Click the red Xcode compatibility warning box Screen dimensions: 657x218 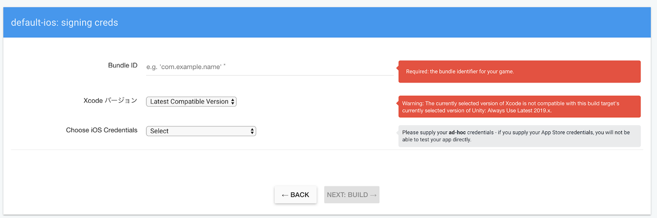pyautogui.click(x=519, y=107)
